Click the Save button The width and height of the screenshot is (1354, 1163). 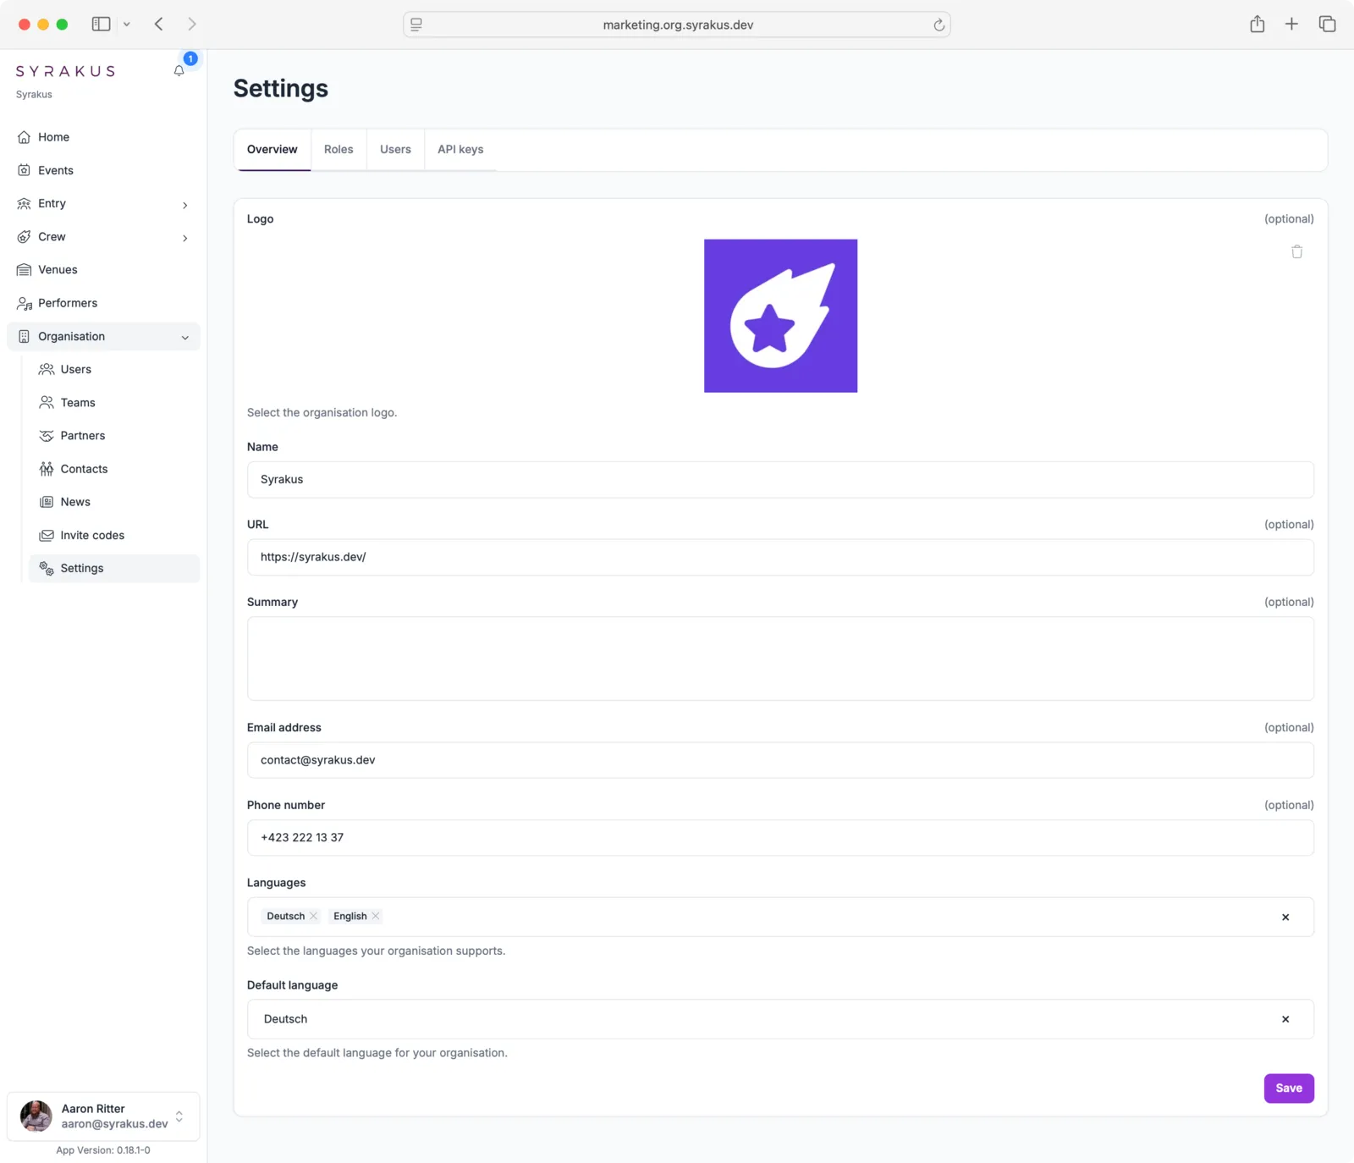coord(1289,1088)
